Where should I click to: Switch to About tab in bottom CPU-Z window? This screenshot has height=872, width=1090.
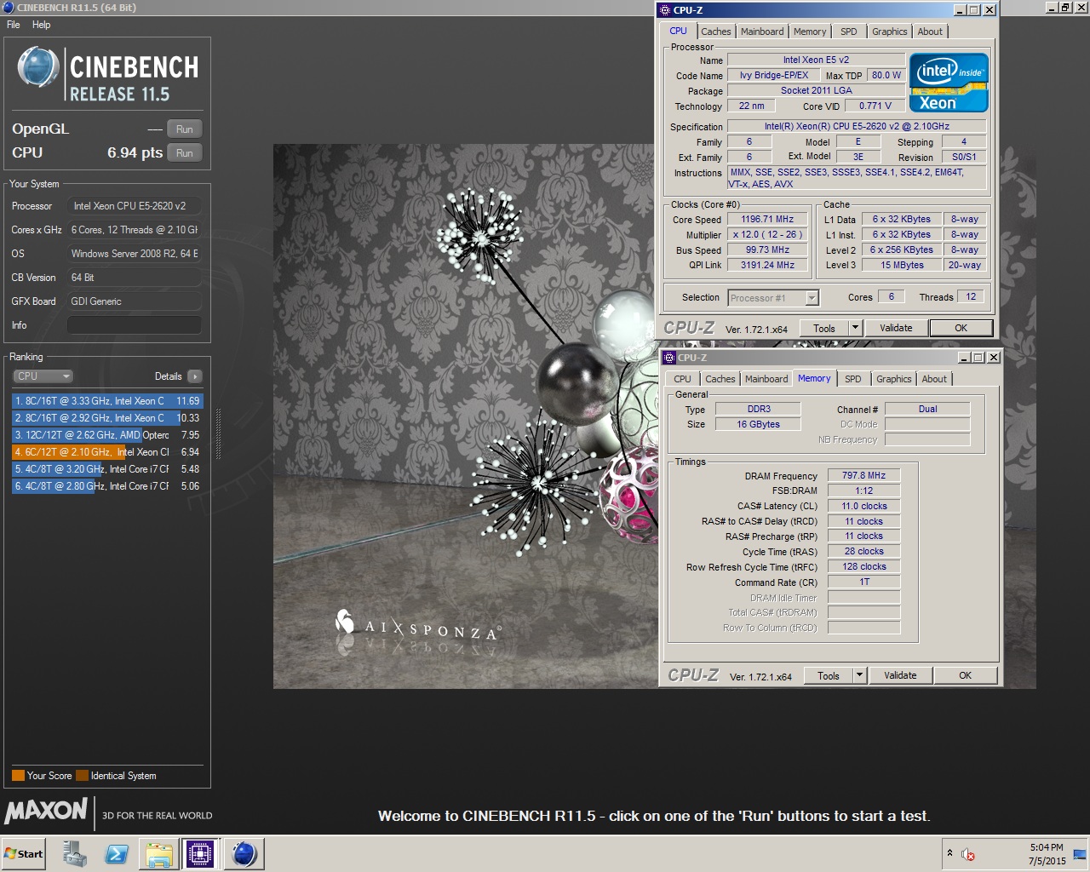click(x=934, y=379)
